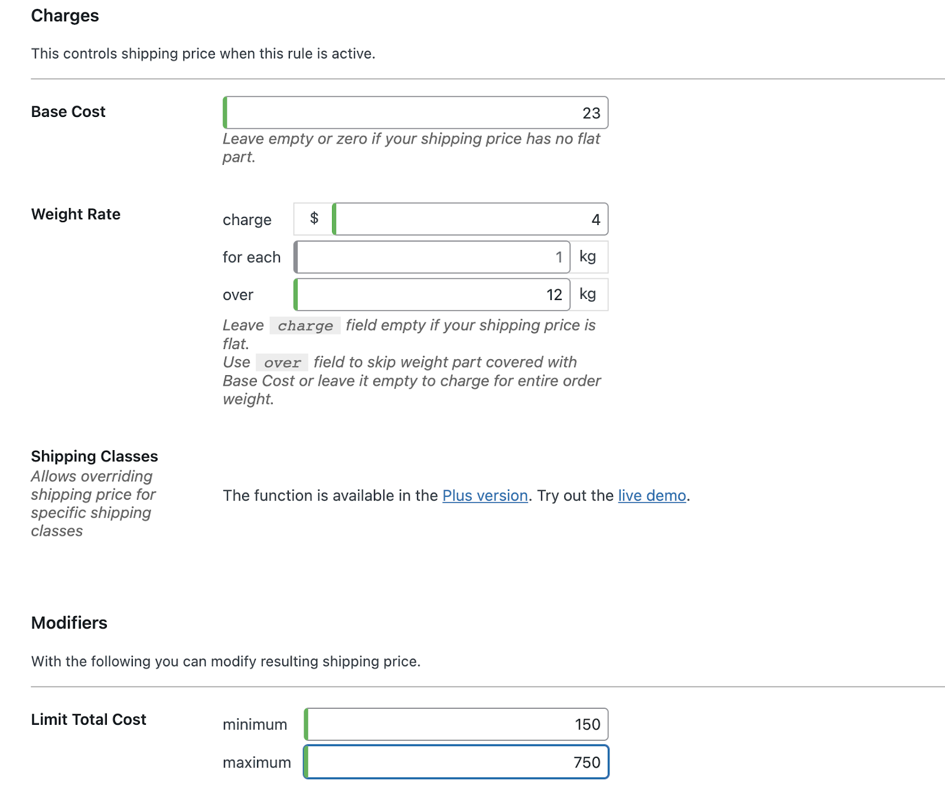Click the Charges section heading
Image resolution: width=945 pixels, height=791 pixels.
coord(65,16)
